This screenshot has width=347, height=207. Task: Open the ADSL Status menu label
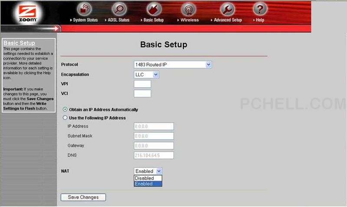[x=118, y=20]
